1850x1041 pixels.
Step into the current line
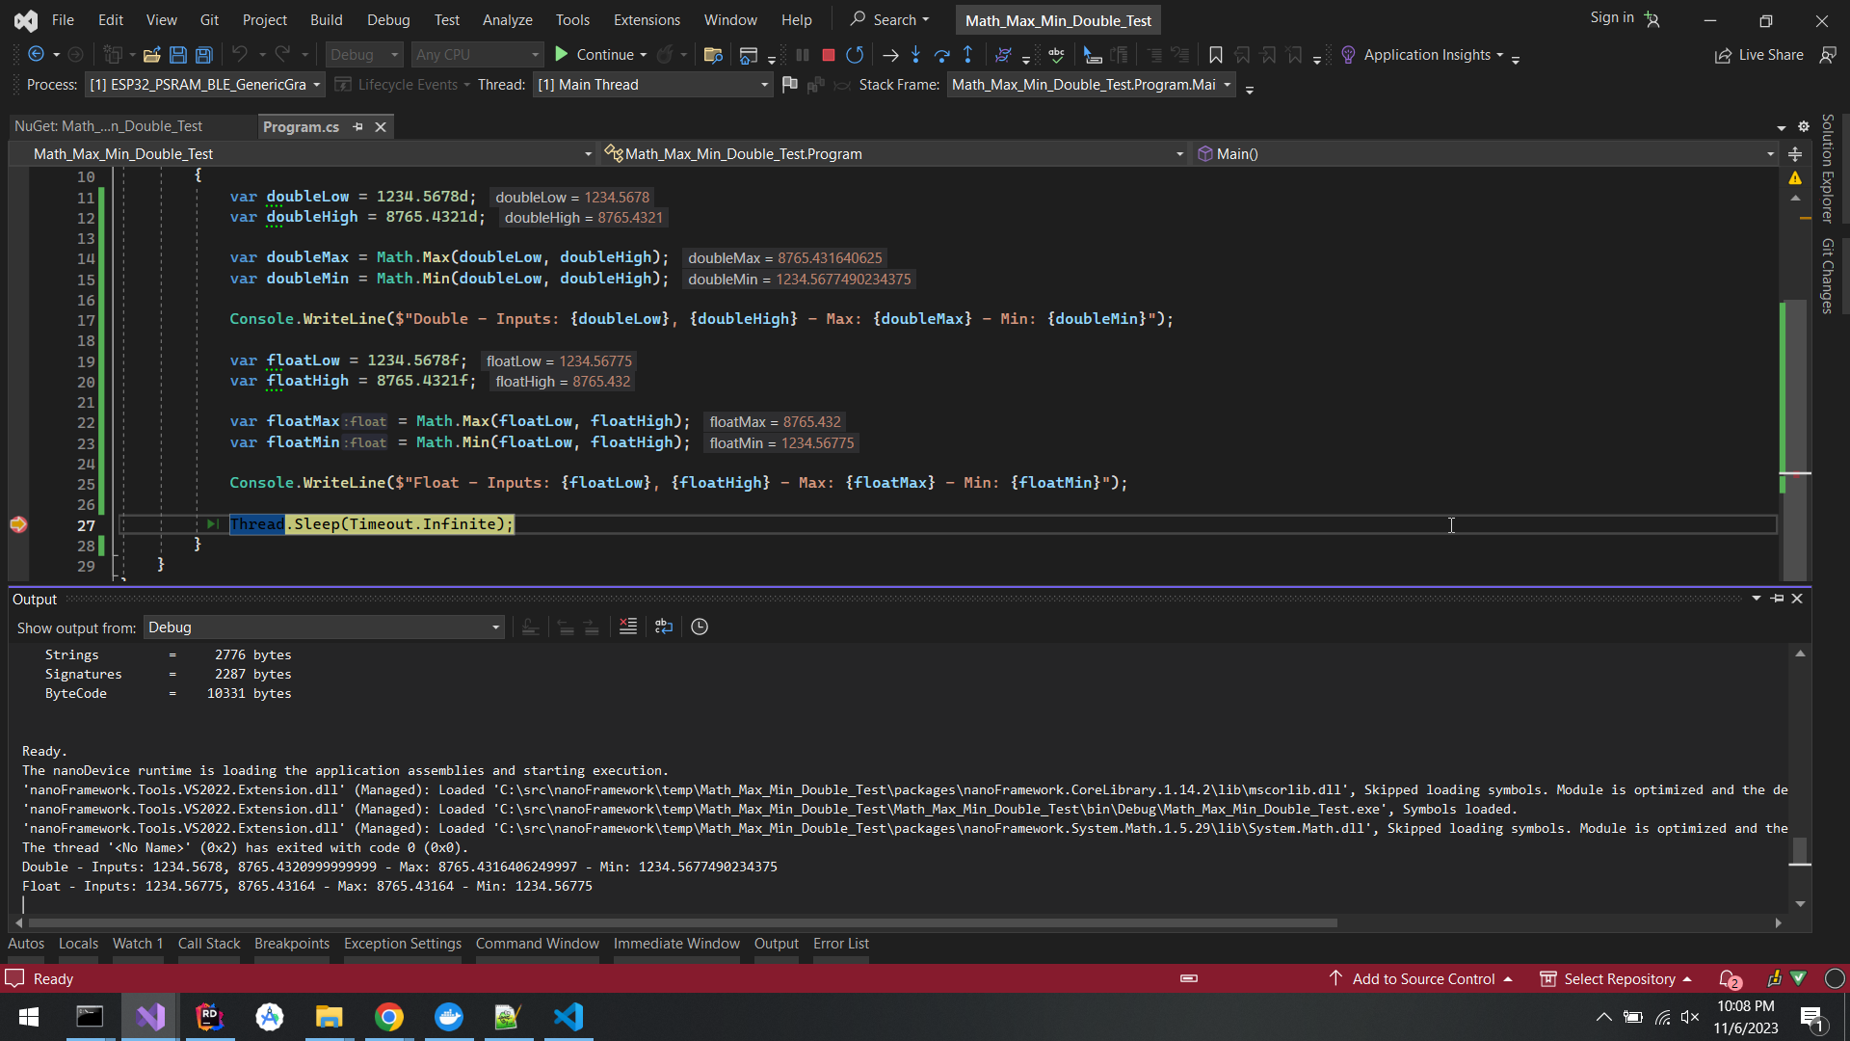coord(916,55)
